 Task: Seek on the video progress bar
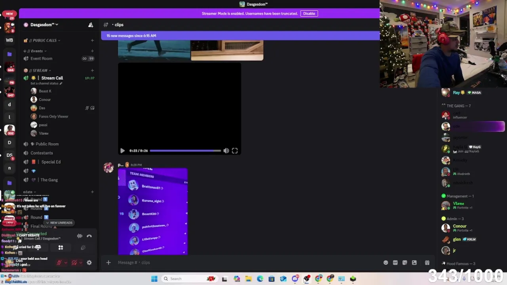pos(185,150)
